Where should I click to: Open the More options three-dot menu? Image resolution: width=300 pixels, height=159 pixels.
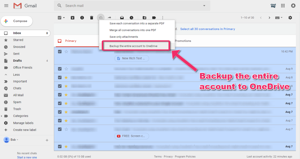(163, 18)
